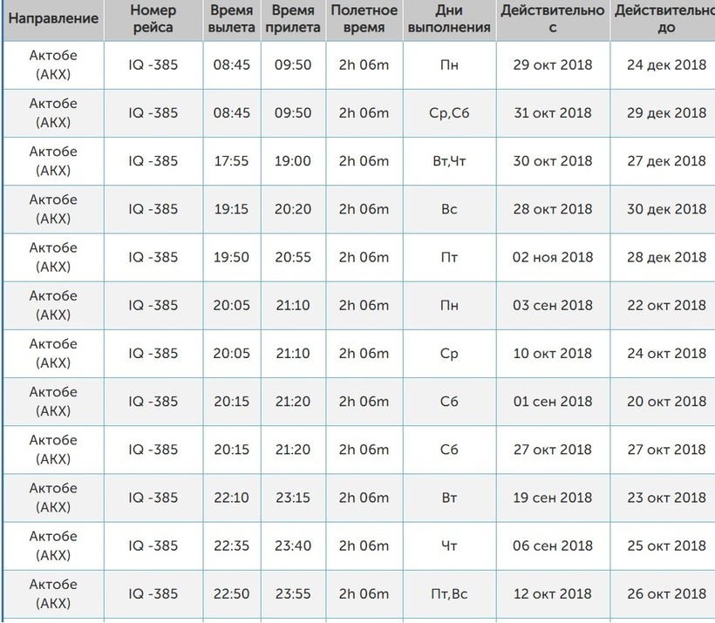Screen dimensions: 715x623
Task: Select the "30 дек 2018" end date
Action: 666,209
